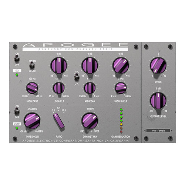This screenshot has width=185, height=185.
Task: Click the compressor Threshold knob
Action: point(32,121)
